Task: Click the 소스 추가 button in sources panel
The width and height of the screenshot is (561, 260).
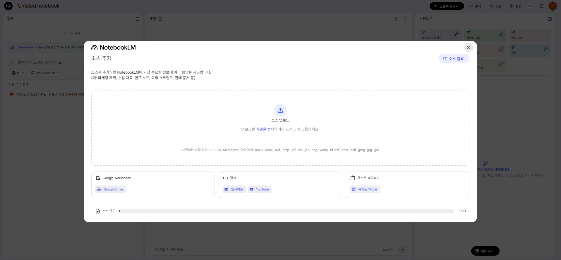Action: [x=72, y=33]
